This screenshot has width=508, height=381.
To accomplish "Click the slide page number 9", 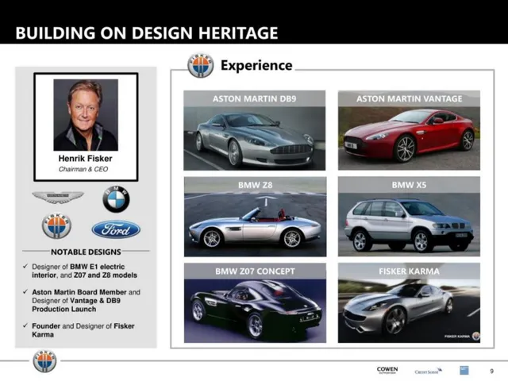I will tap(492, 371).
